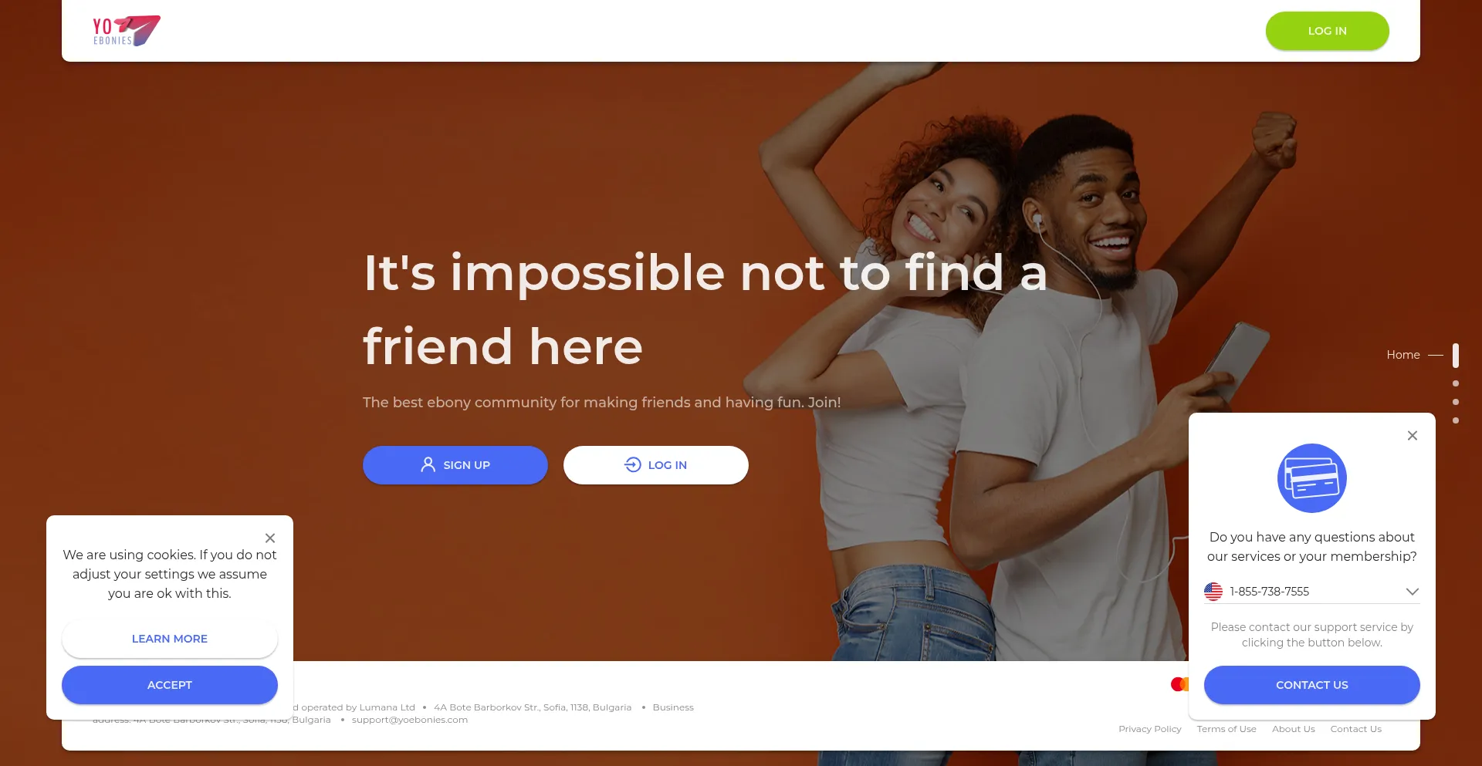Open the 1-855-738-7555 phone selector
Screen dimensions: 1482x766
click(x=1312, y=592)
